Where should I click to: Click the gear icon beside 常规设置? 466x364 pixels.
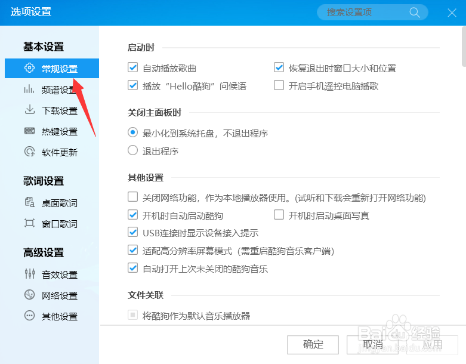point(29,68)
